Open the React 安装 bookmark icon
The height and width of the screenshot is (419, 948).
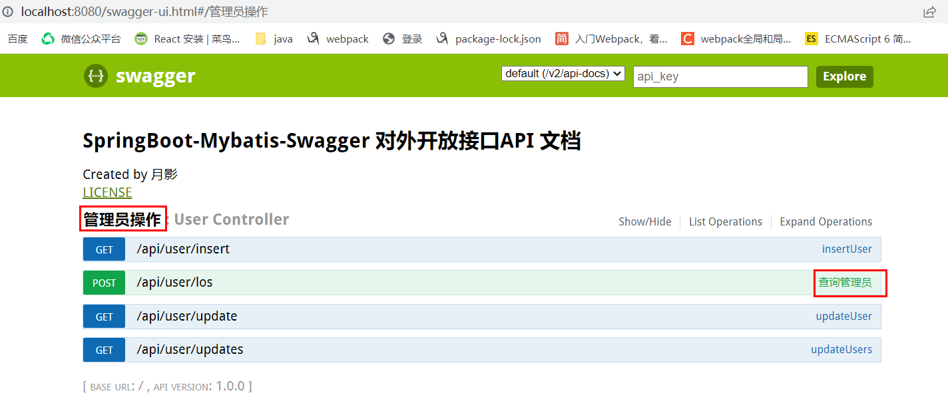141,39
